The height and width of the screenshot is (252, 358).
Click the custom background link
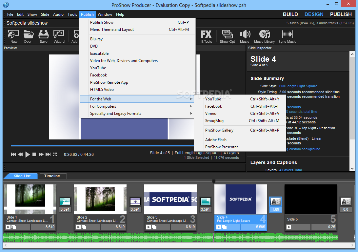305,149
